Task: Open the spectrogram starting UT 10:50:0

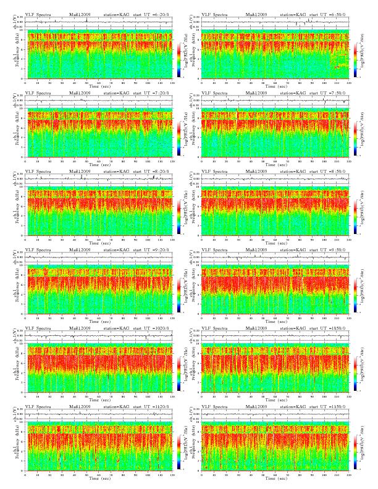Action: point(275,368)
